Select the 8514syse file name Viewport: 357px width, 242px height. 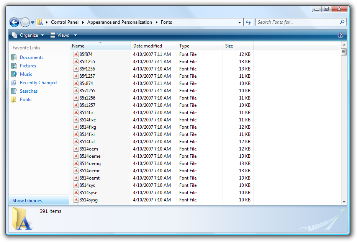pos(88,193)
